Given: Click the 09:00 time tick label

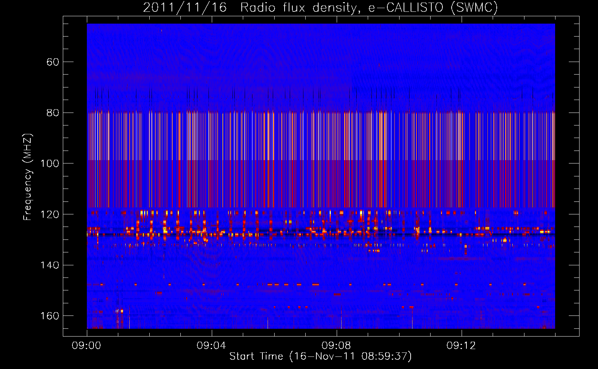Looking at the screenshot, I should [86, 346].
